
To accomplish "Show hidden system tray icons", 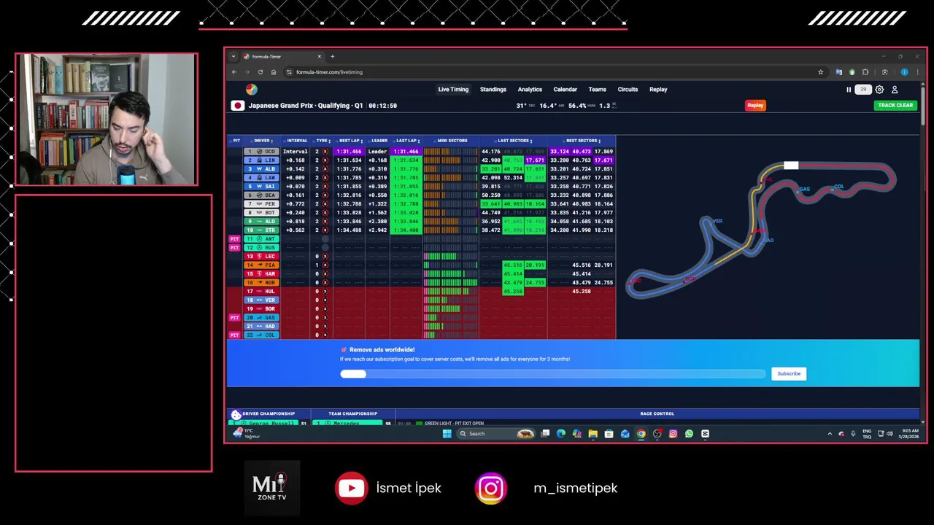I will pos(829,434).
